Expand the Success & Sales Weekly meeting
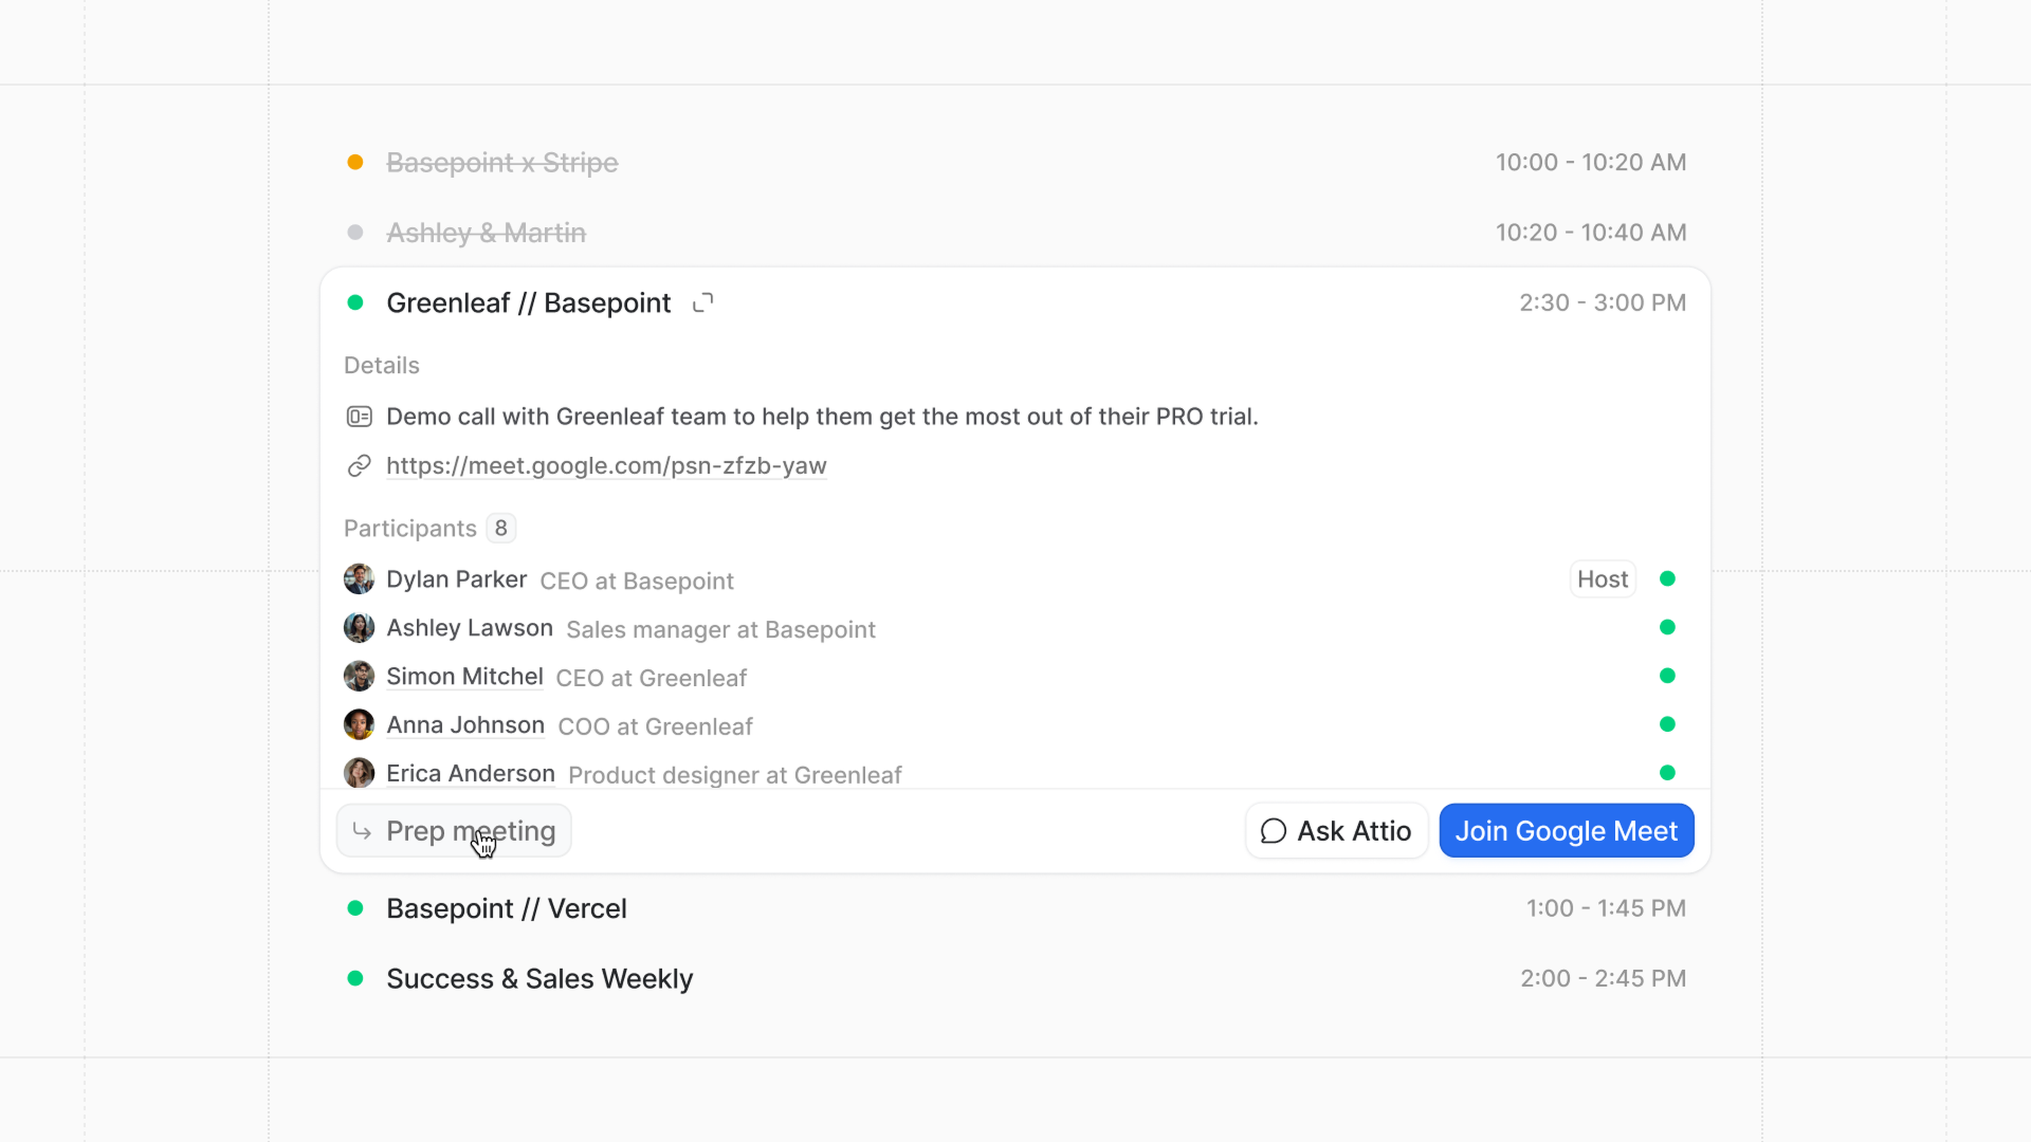This screenshot has height=1142, width=2031. pos(539,979)
